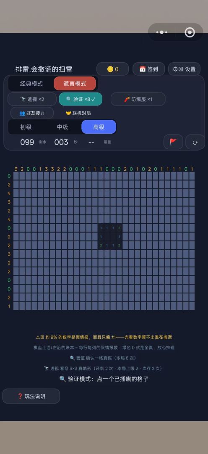Screen dimensions: 208x454
Task: Click the revealed 1 at opened area's top-left corner
Action: click(x=101, y=228)
